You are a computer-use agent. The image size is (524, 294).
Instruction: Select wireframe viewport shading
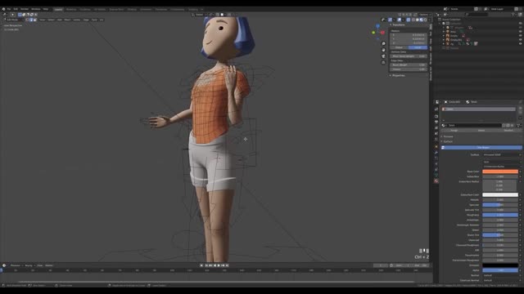click(413, 20)
